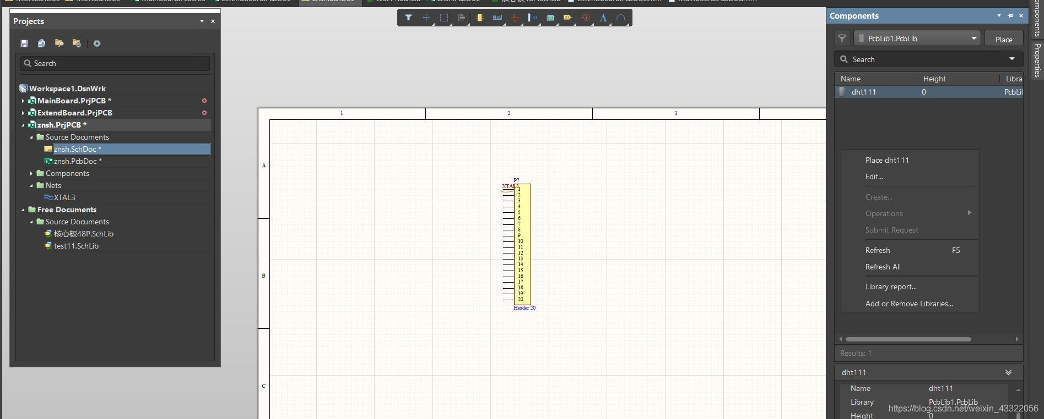The width and height of the screenshot is (1044, 419).
Task: Click the Components panel filter funnel icon
Action: (842, 38)
